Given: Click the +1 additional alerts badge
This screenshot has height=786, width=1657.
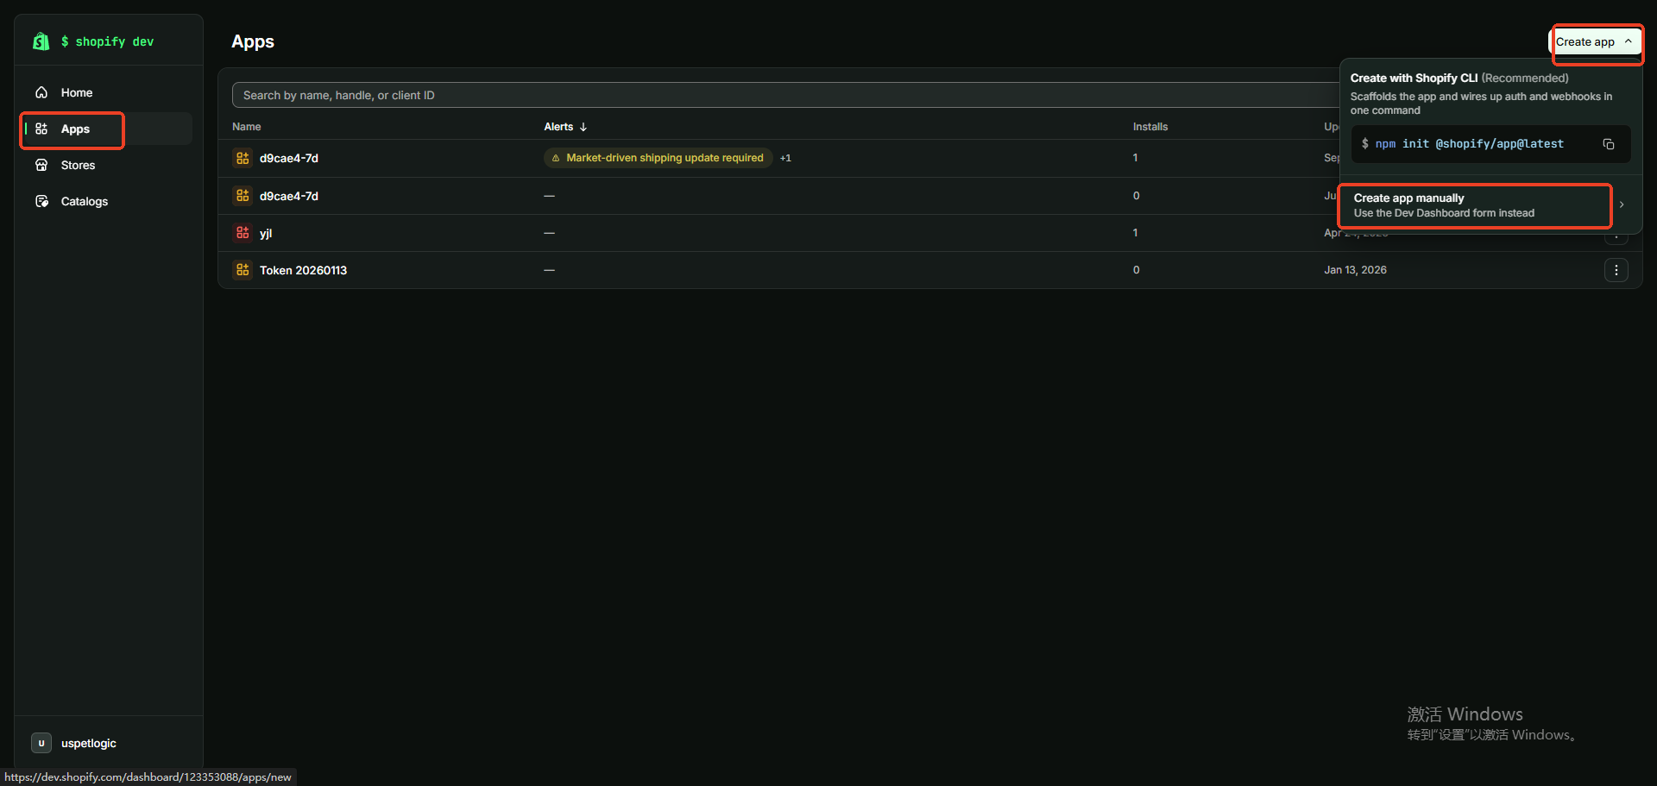Looking at the screenshot, I should (785, 158).
